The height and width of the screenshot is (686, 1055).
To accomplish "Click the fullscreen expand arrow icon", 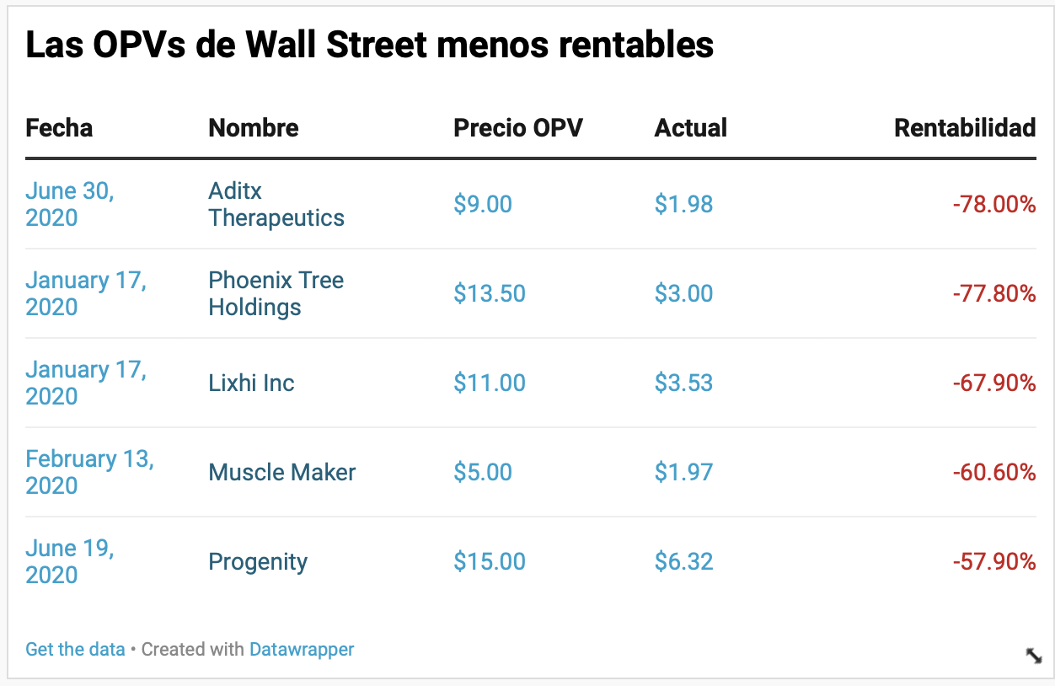I will pos(1033,656).
